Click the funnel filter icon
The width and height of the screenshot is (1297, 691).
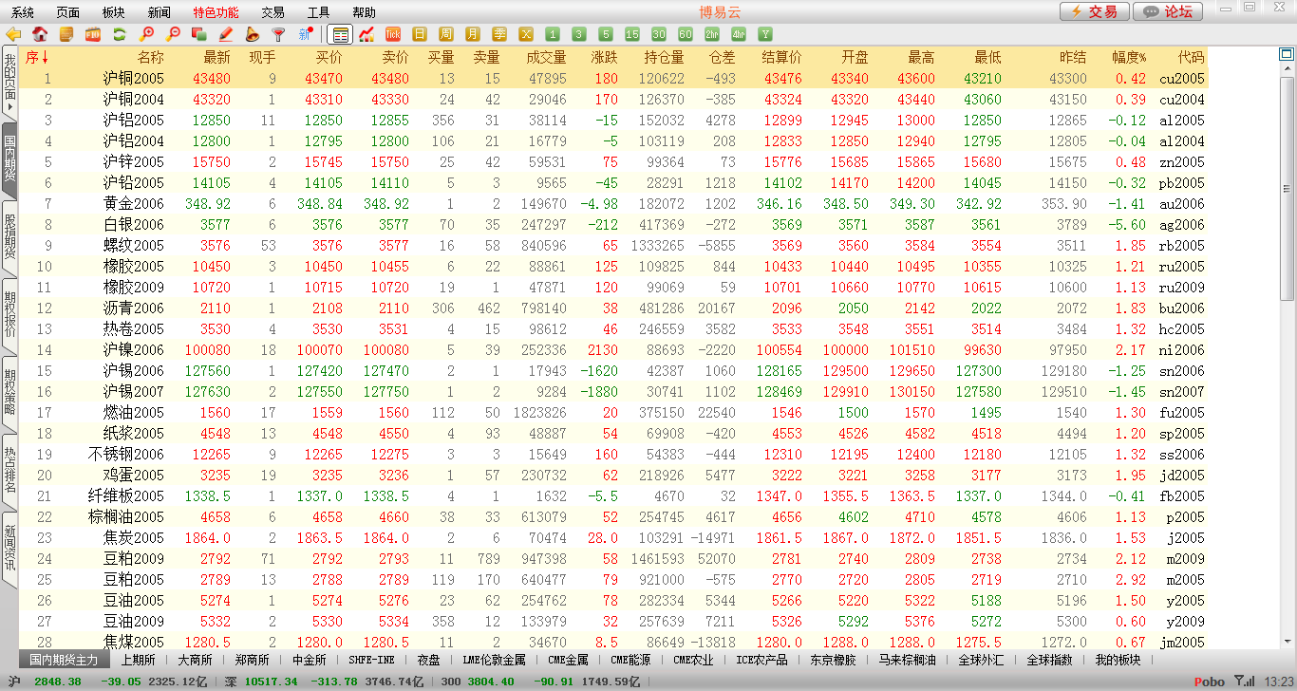coord(279,34)
